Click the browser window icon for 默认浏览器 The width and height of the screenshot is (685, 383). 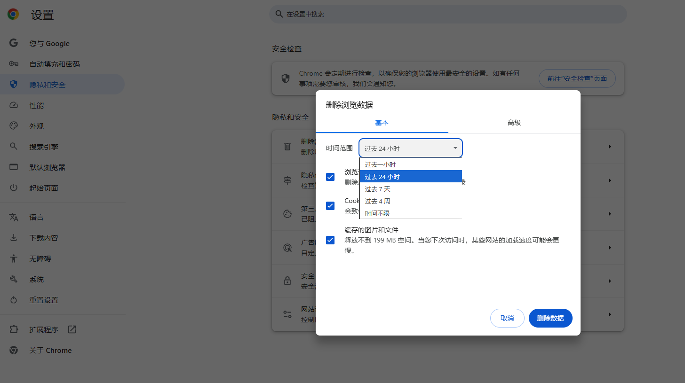tap(14, 167)
